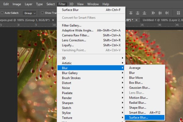Screen dimensions: 183x122
Task: Reapply last filter Surface Blur Alt+Ctrl+F
Action: 91,10
